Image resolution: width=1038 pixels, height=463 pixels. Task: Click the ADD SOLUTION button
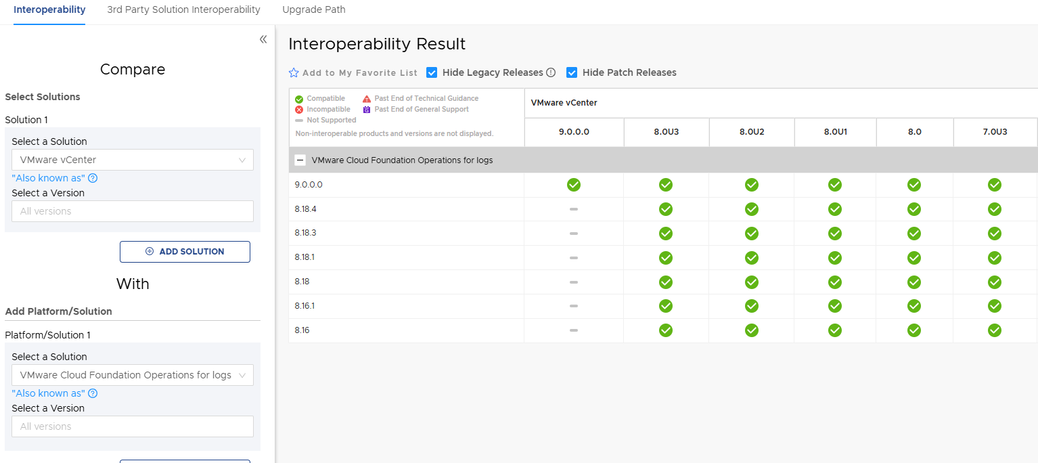tap(185, 251)
